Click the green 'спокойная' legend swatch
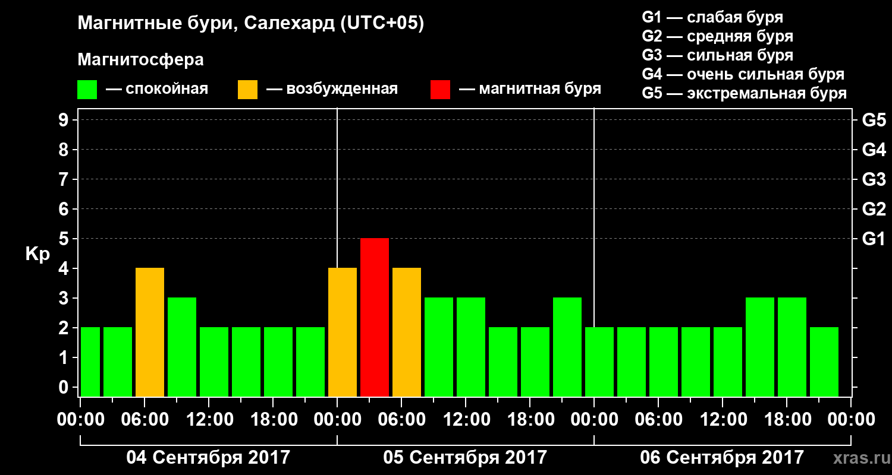 tap(87, 89)
